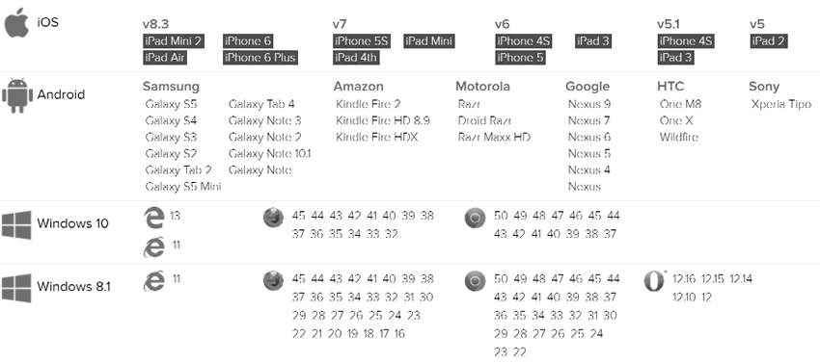The image size is (820, 363).
Task: Select iPad 2 under iOS v5
Action: click(768, 40)
